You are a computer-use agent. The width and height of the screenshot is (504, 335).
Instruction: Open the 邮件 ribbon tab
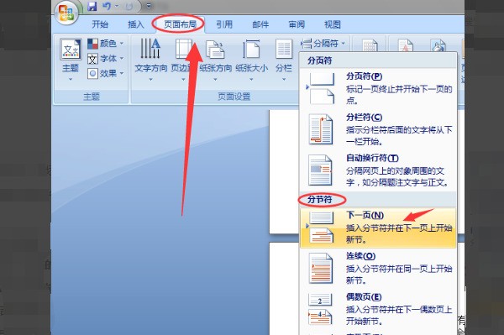[x=260, y=24]
